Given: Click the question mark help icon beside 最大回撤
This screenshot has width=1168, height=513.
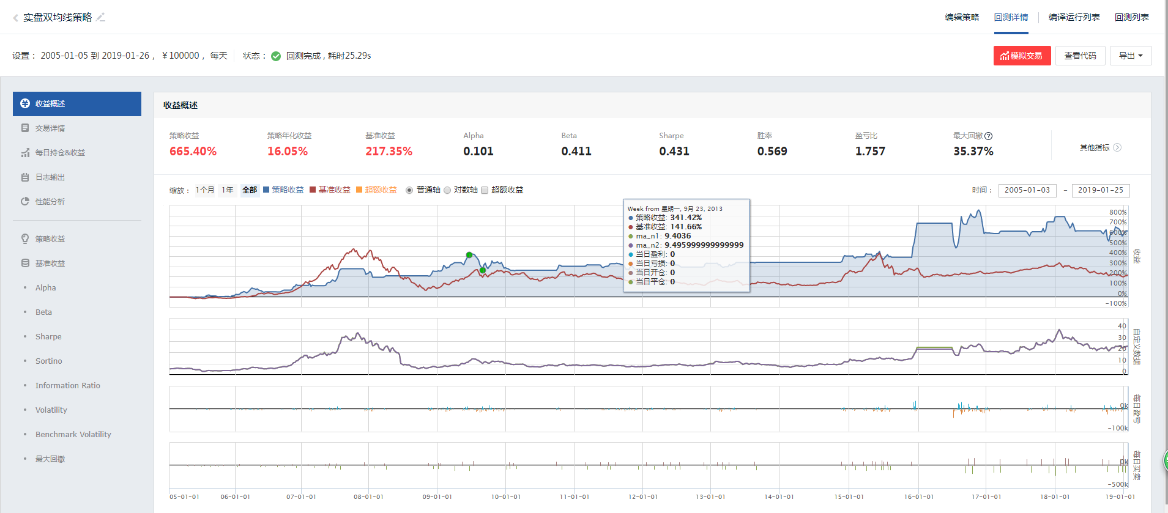Looking at the screenshot, I should [x=988, y=136].
